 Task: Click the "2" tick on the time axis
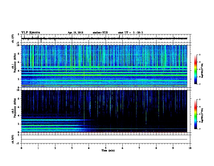pyautogui.click(x=55, y=148)
